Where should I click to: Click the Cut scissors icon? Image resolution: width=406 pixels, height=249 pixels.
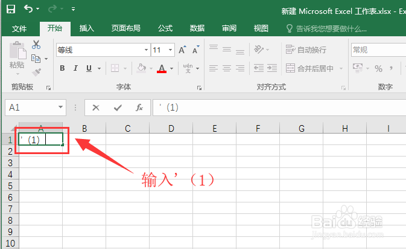pyautogui.click(x=36, y=45)
